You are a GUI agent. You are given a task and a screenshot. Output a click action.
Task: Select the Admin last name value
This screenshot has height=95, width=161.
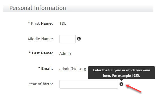65,53
